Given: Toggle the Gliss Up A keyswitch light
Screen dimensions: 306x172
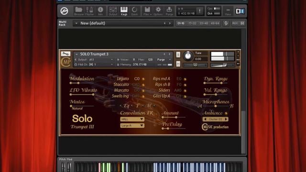Looking at the screenshot, I should 185,97.
